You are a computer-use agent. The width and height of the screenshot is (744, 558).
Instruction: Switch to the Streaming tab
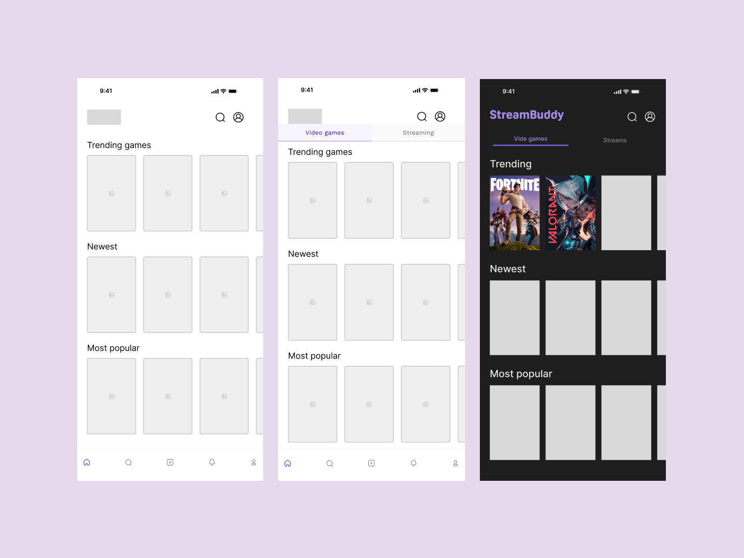click(418, 133)
